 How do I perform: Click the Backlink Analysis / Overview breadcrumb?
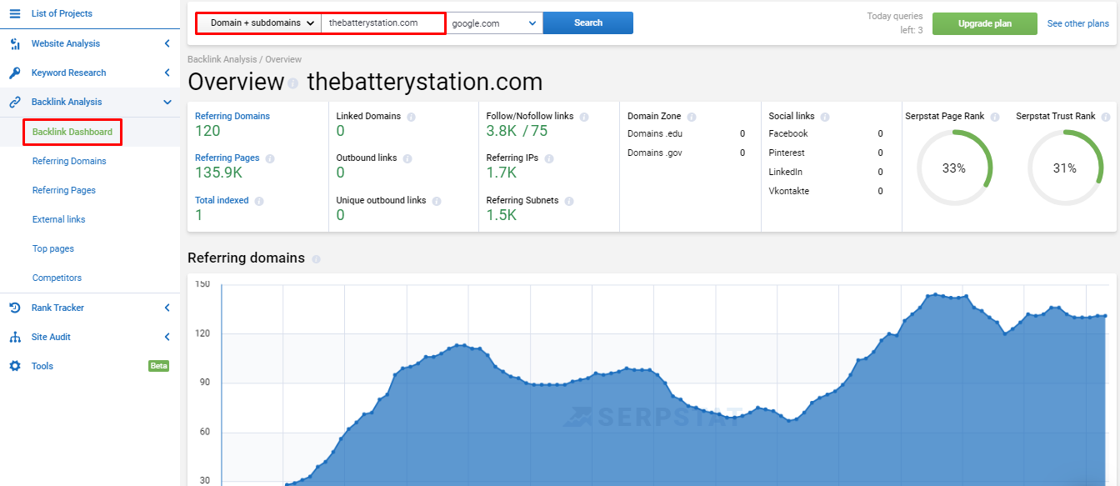tap(245, 59)
